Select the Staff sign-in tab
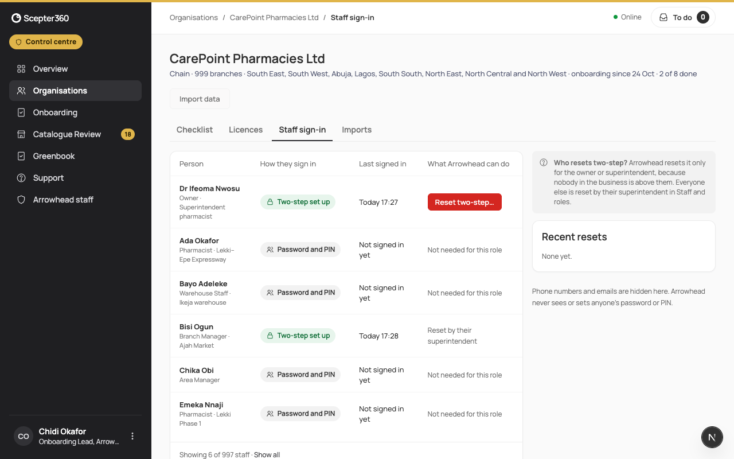The image size is (734, 459). click(302, 130)
